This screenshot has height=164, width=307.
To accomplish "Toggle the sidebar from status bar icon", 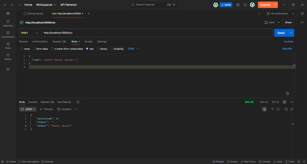I will 2,162.
